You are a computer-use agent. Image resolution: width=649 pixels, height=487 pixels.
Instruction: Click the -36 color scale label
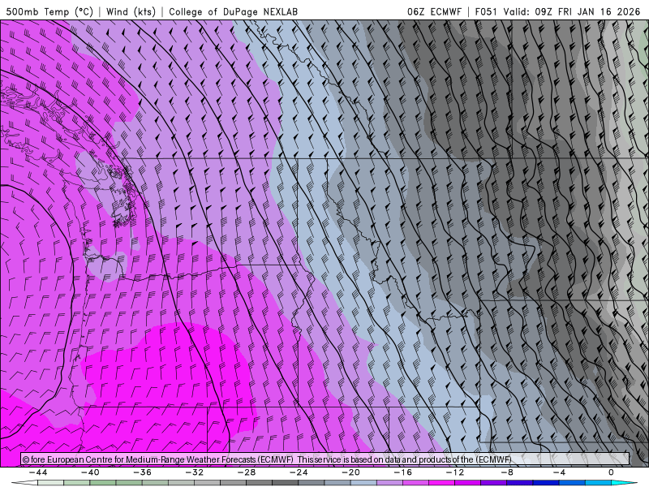click(x=143, y=472)
